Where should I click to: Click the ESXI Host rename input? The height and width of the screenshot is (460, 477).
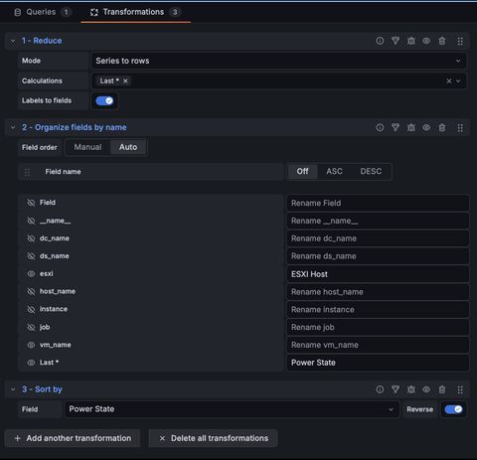tap(378, 274)
